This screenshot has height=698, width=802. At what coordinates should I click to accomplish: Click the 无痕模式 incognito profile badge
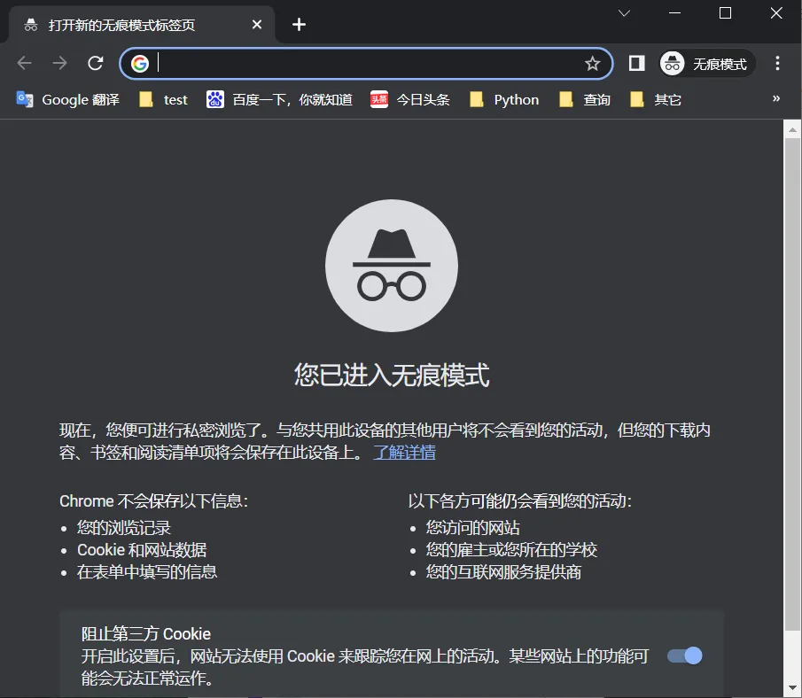pos(705,63)
